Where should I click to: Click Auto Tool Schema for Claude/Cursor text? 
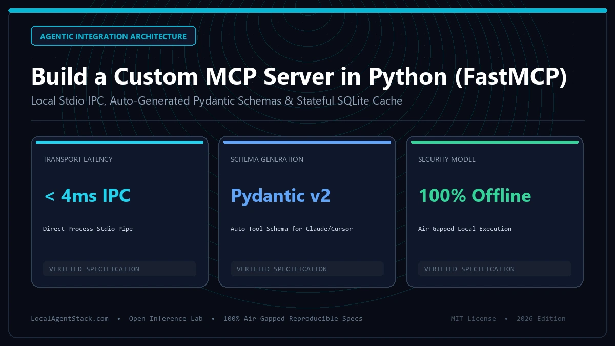[292, 229]
